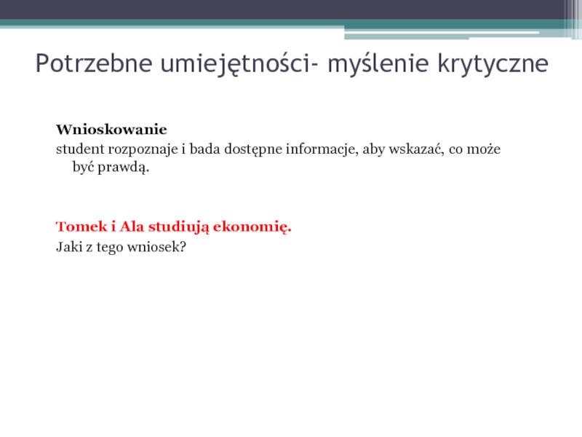582x437 pixels.
Task: Click the continuation text 'być prawdą.'
Action: [x=111, y=168]
